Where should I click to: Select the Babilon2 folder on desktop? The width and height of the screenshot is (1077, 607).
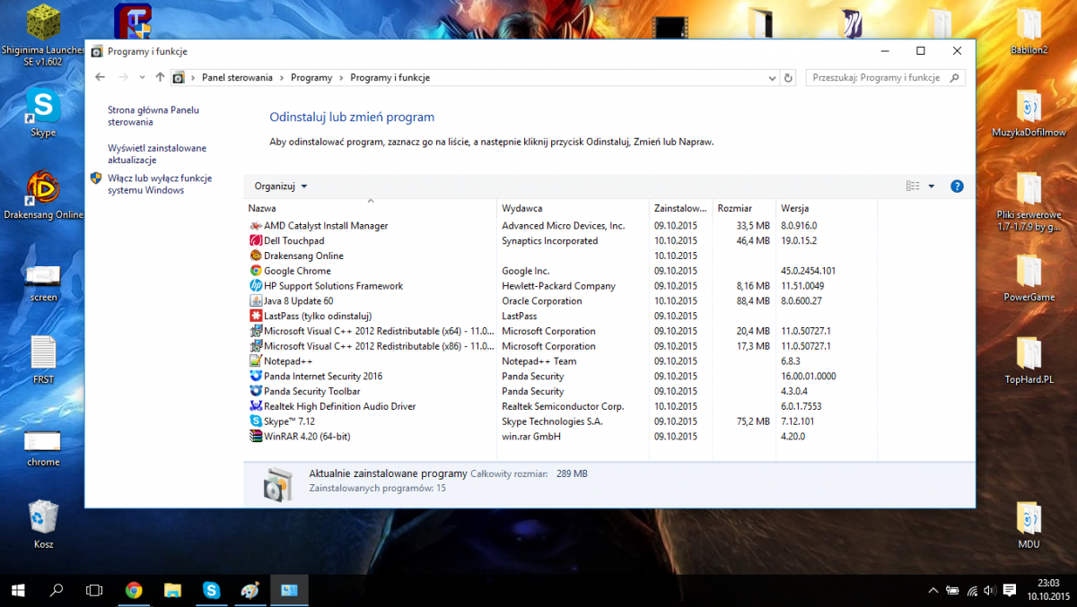1029,30
